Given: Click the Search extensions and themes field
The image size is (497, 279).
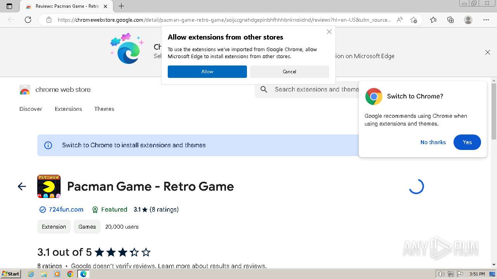Looking at the screenshot, I should [x=316, y=90].
